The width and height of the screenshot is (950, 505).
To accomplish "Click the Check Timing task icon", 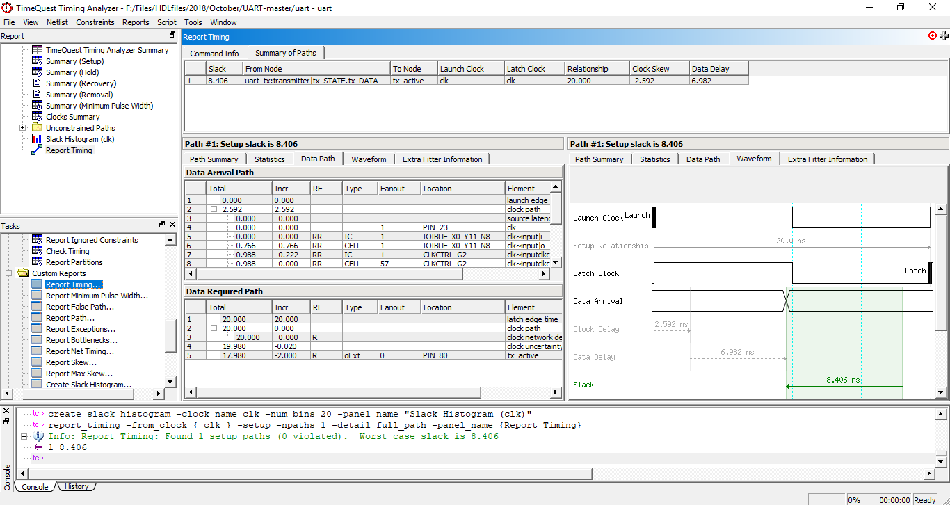I will pyautogui.click(x=38, y=251).
